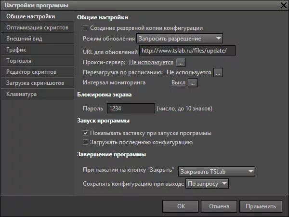The height and width of the screenshot is (217, 289).
Task: Click При нажатии на кнопку "Закрыть" label
Action: pyautogui.click(x=129, y=170)
